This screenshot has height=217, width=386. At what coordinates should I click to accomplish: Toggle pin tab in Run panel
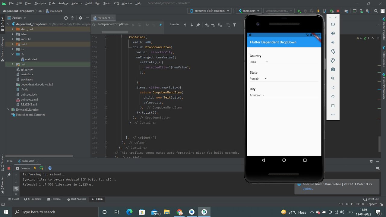pos(9,175)
